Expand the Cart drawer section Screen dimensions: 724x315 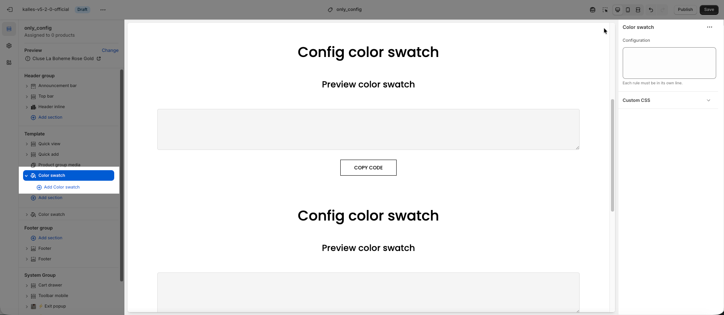[x=27, y=285]
